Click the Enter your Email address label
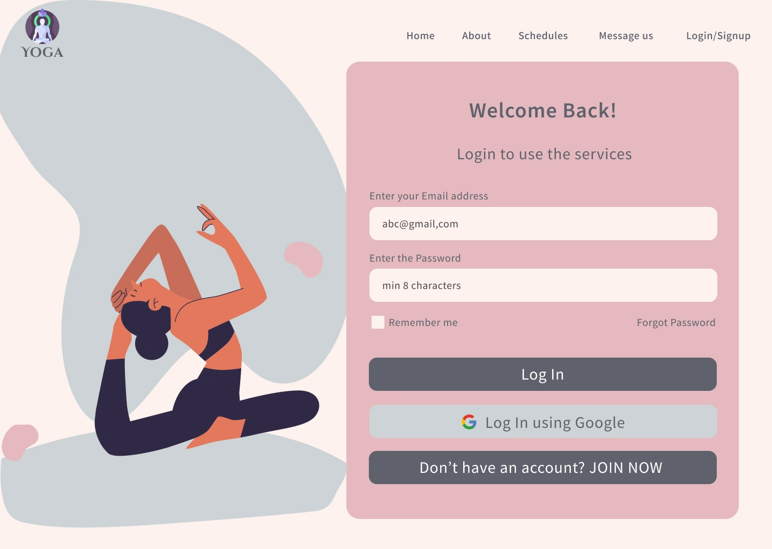Image resolution: width=772 pixels, height=549 pixels. click(x=429, y=196)
